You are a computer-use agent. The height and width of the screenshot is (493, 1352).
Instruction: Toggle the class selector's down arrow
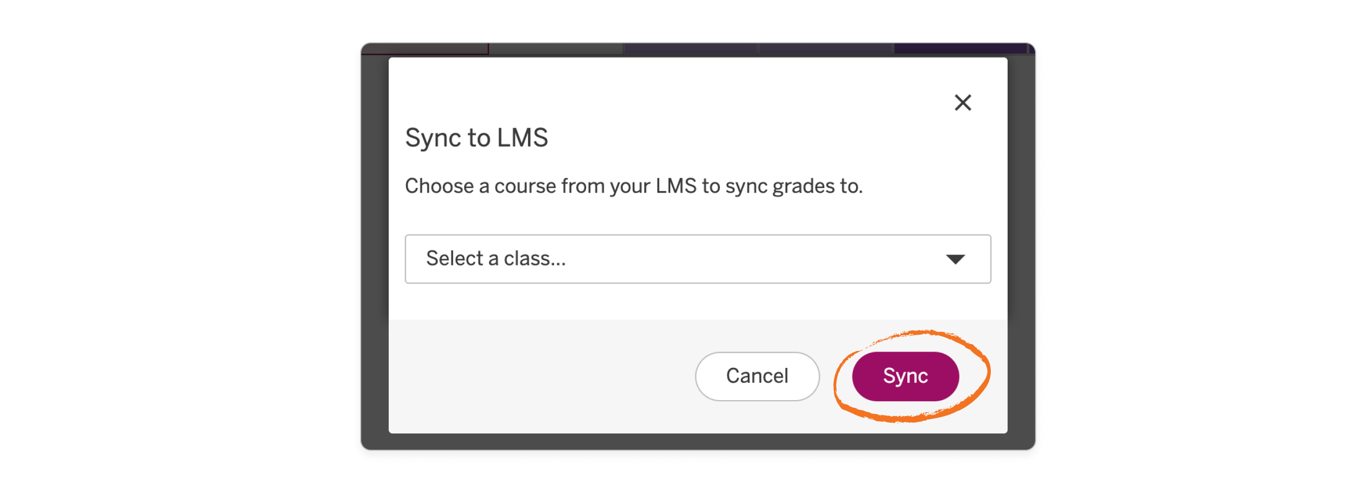(955, 259)
